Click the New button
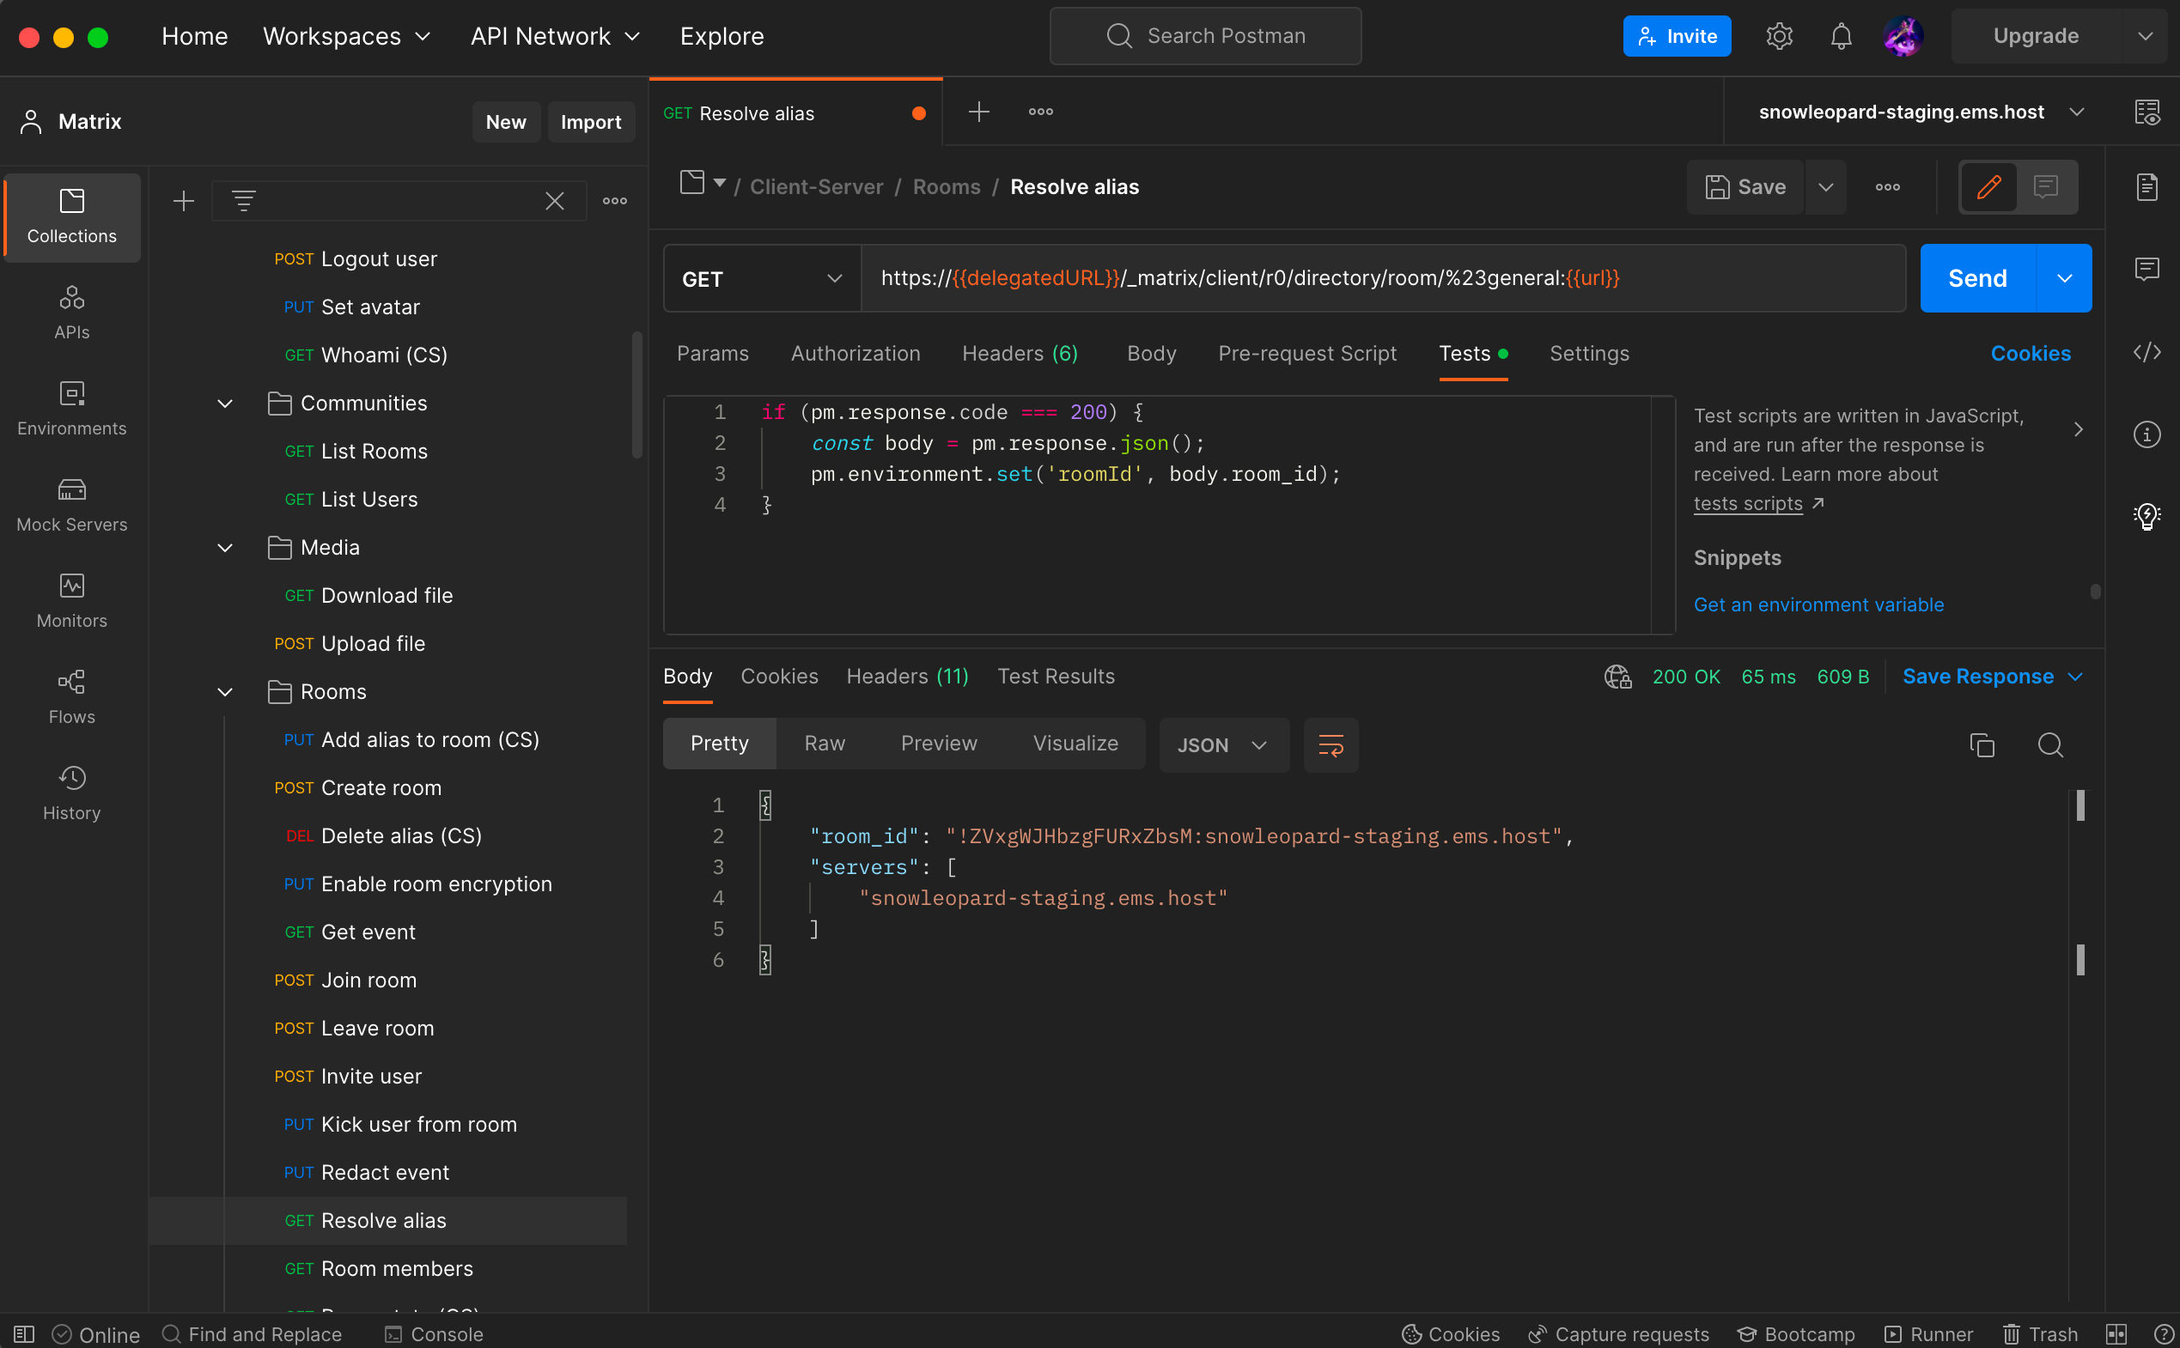 click(x=506, y=122)
